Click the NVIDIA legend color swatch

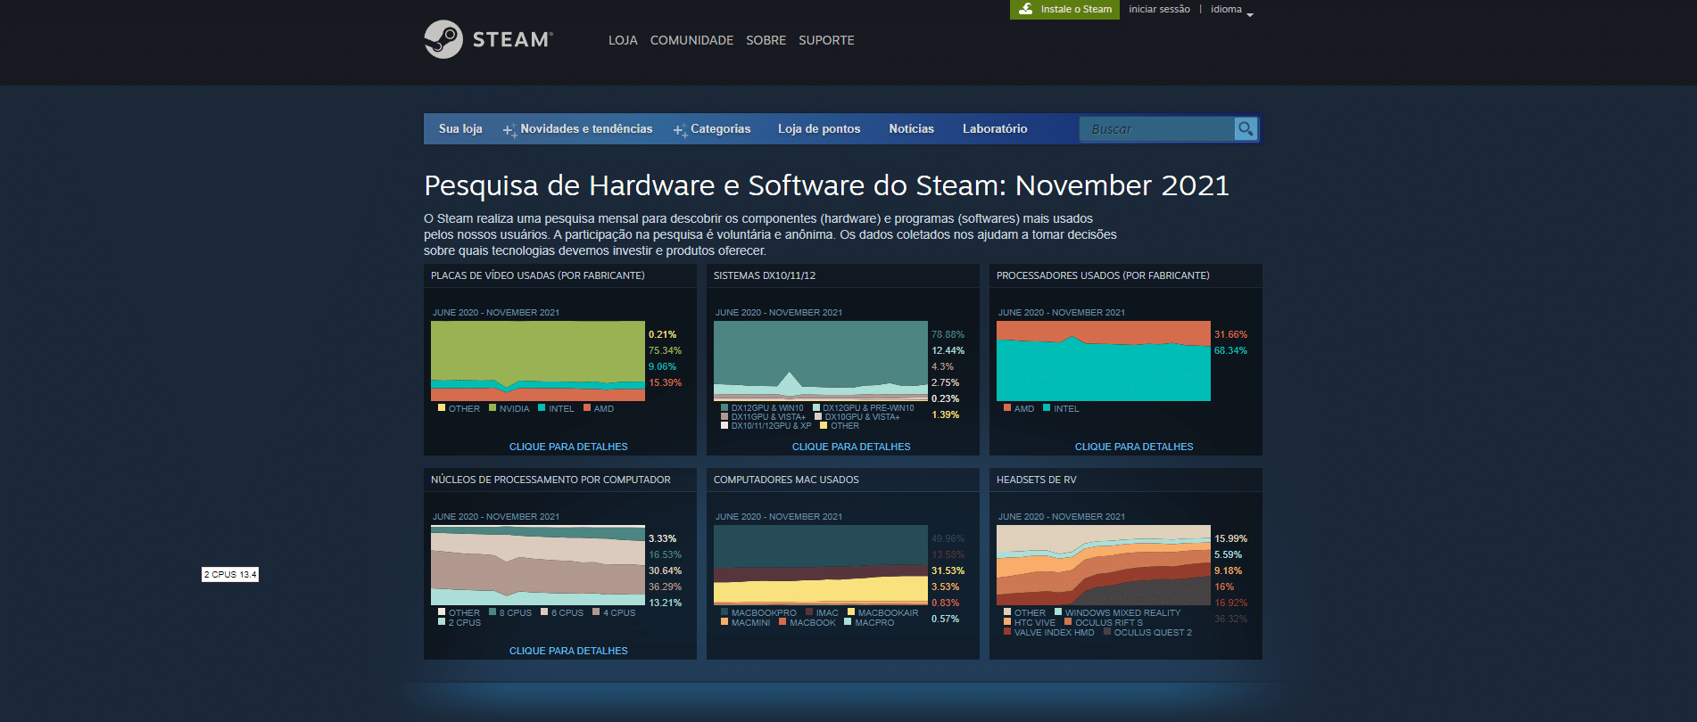click(492, 408)
